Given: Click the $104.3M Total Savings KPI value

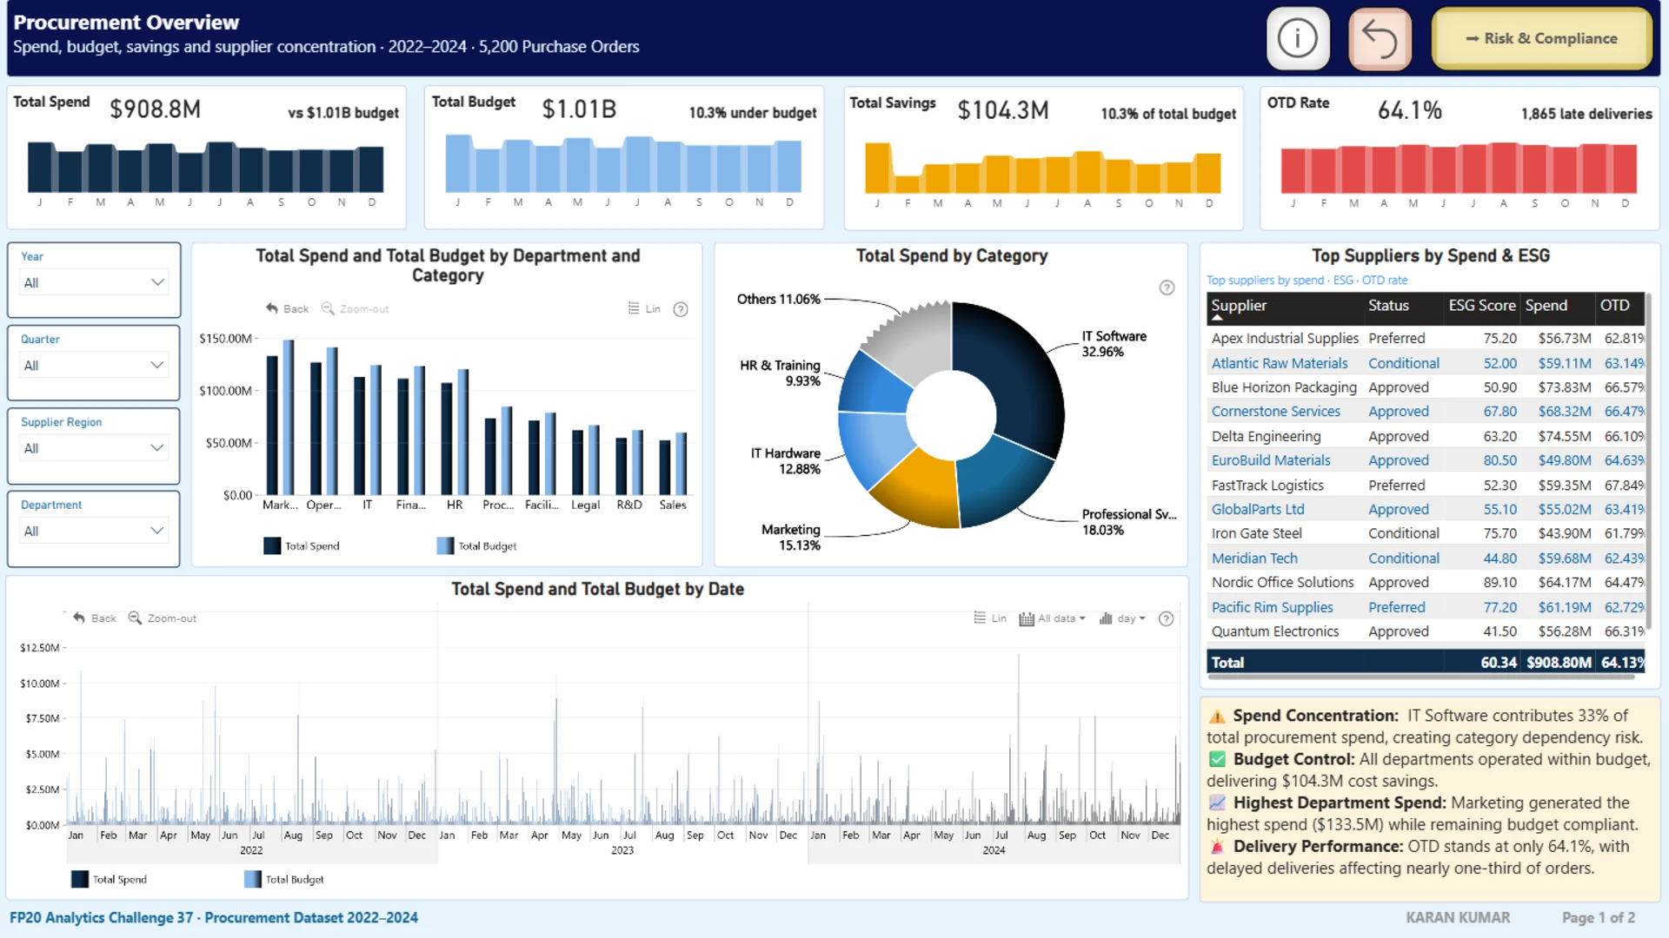Looking at the screenshot, I should (x=1003, y=110).
